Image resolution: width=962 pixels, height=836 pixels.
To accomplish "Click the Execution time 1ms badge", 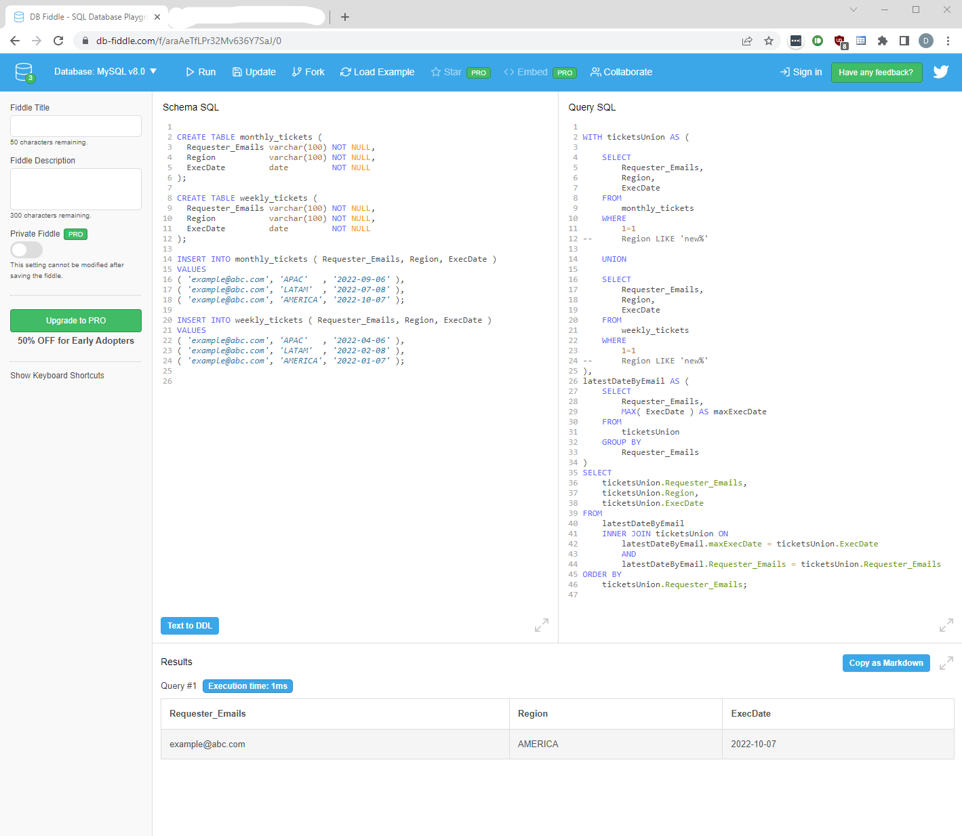I will pos(247,686).
